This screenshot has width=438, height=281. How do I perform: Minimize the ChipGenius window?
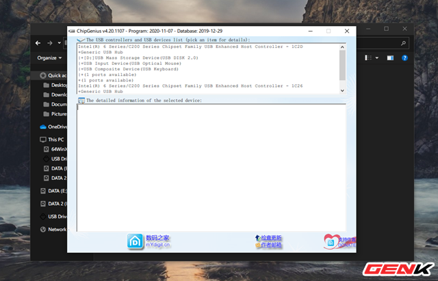(x=310, y=31)
